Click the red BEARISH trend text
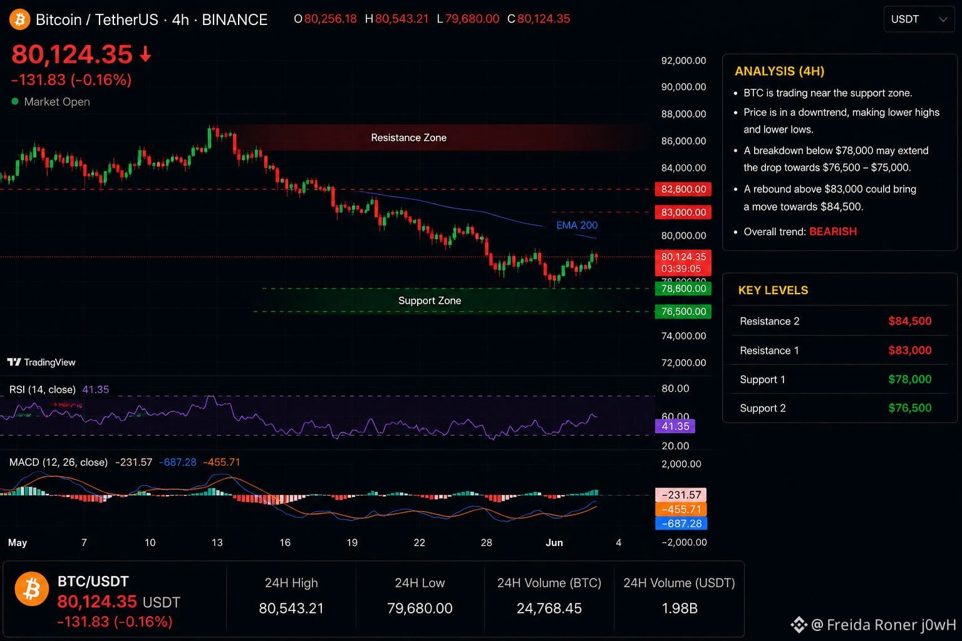Viewport: 962px width, 641px height. point(833,232)
